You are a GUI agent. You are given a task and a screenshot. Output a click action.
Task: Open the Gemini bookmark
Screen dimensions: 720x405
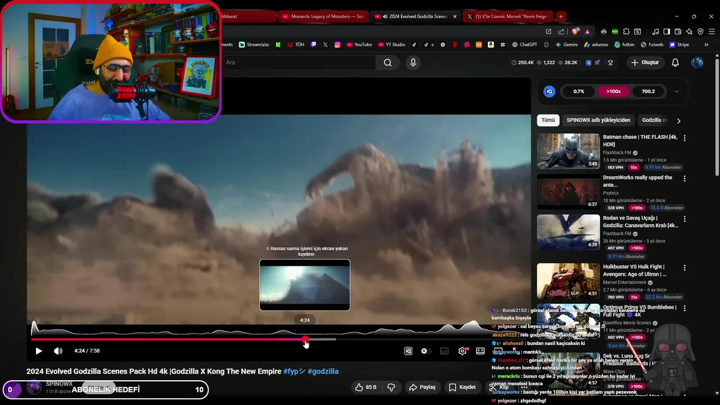(566, 44)
